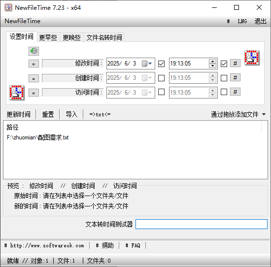Open the softwareok.com website link
The image size is (271, 267).
(44, 245)
